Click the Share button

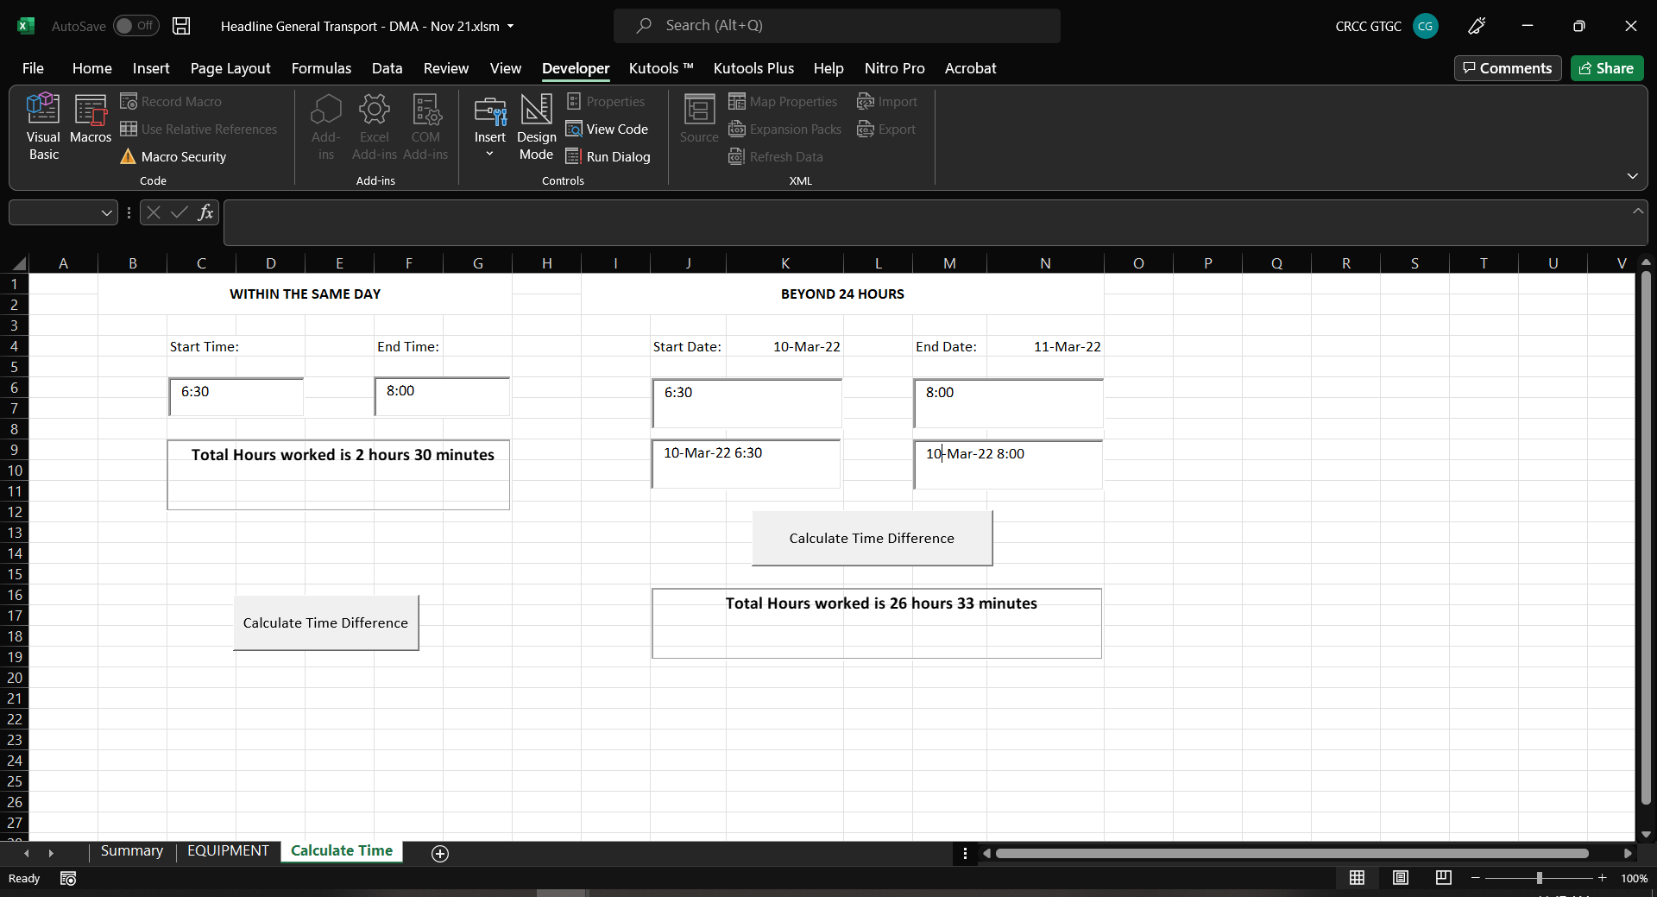pyautogui.click(x=1606, y=68)
